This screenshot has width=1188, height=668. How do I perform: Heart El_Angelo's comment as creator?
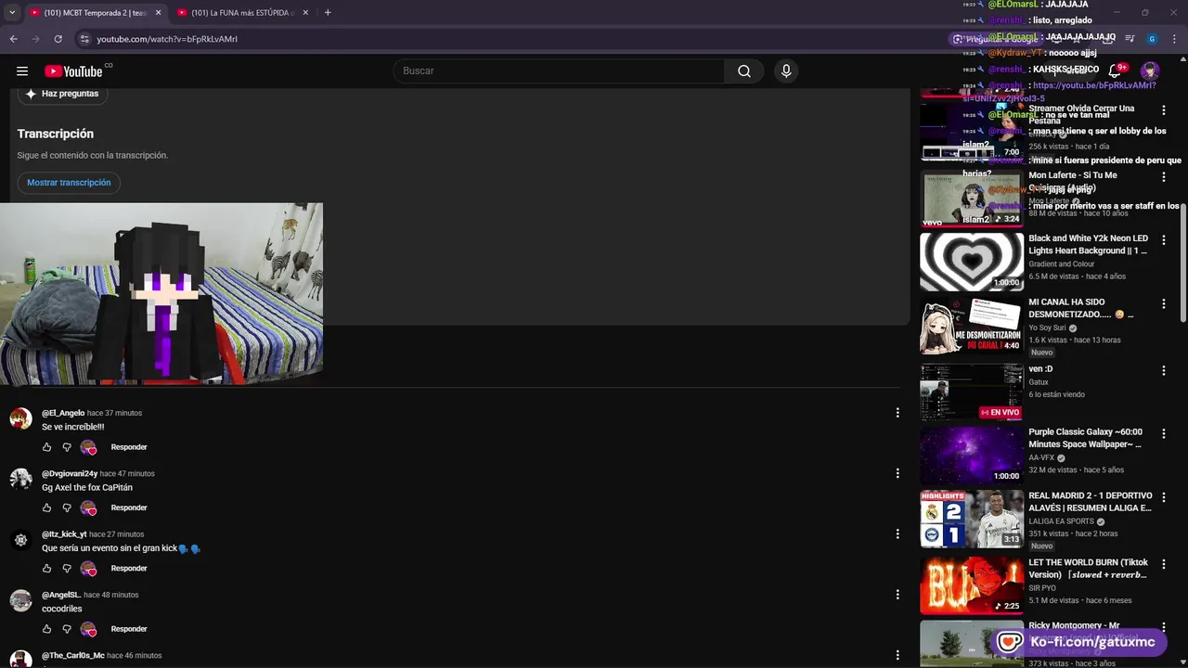click(89, 447)
